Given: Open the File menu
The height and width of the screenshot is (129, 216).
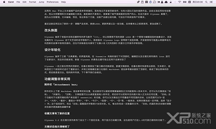Looking at the screenshot, I should (18, 2).
